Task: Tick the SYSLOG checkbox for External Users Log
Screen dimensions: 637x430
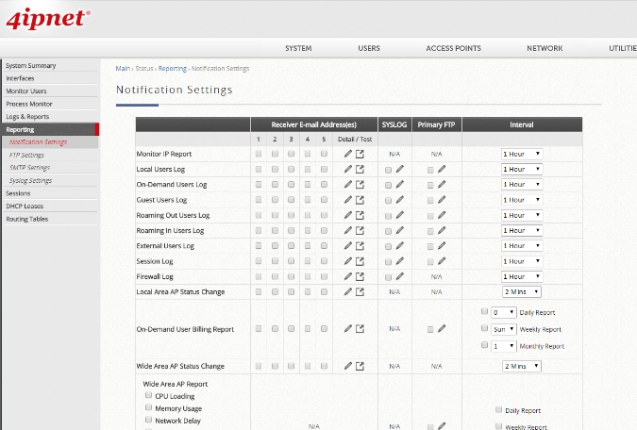Action: tap(388, 246)
